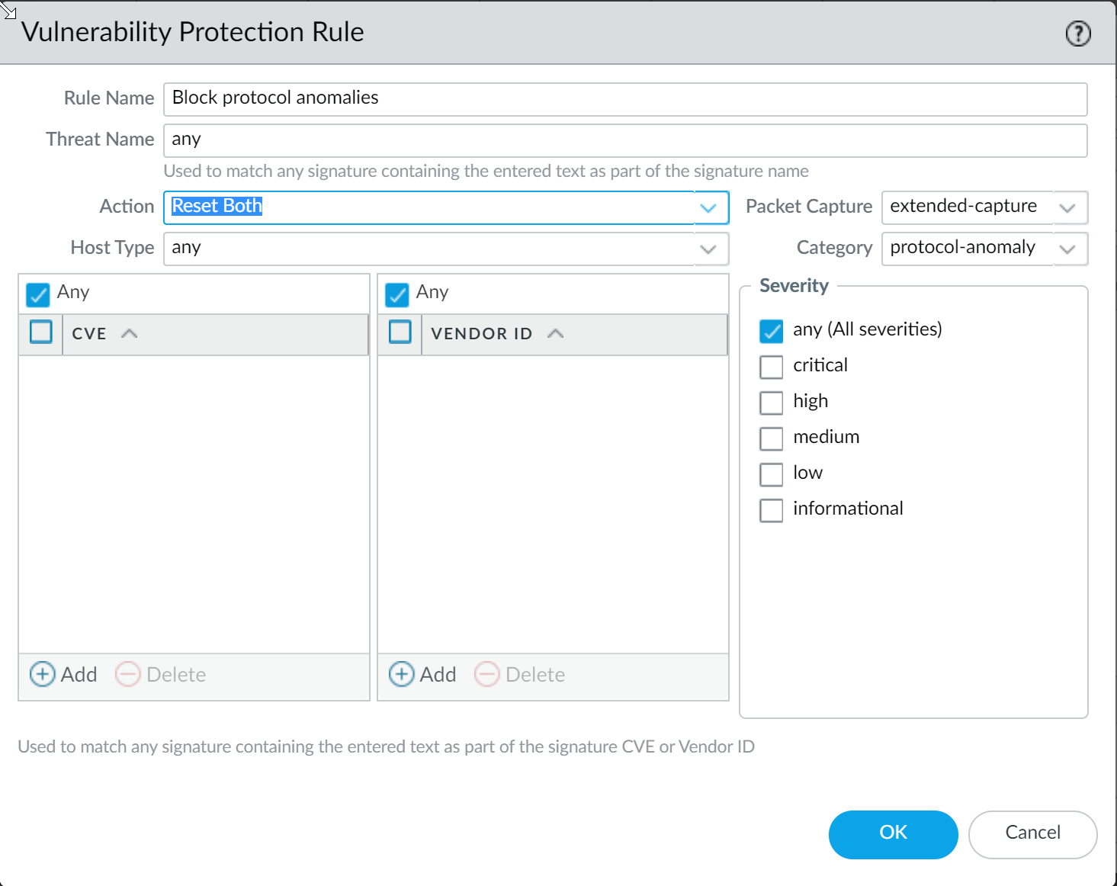Toggle the any (All severities) checkbox

pos(772,330)
